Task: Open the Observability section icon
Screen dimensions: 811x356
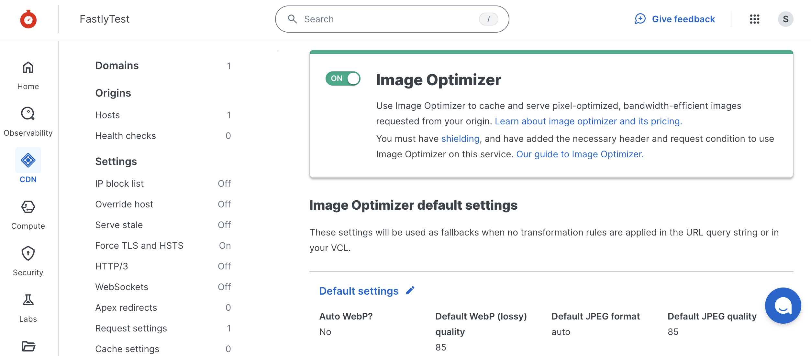Action: click(28, 114)
